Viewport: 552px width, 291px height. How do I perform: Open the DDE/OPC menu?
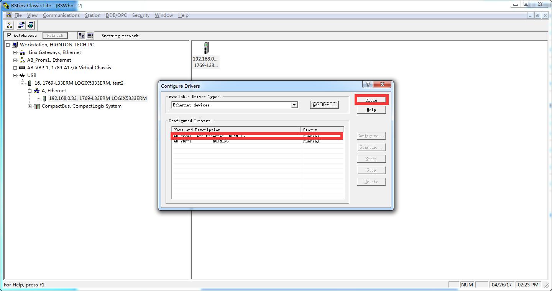(x=116, y=15)
